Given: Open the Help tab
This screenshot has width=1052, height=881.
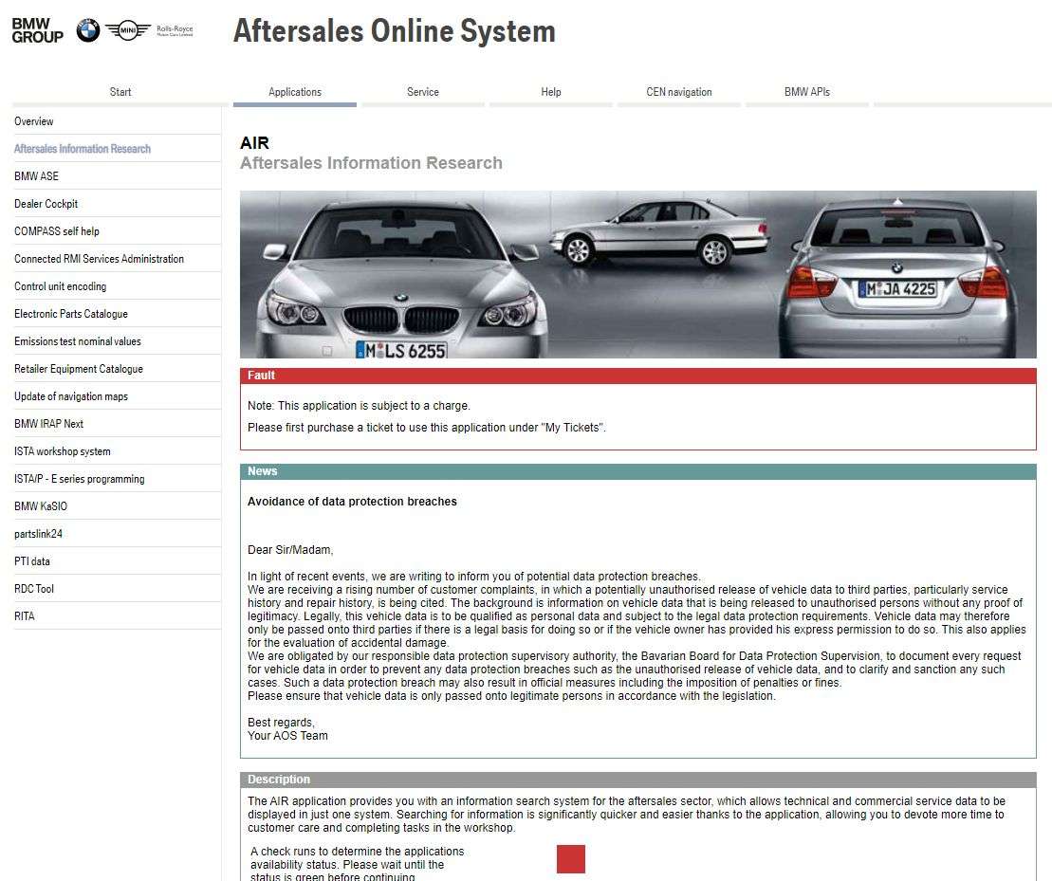Looking at the screenshot, I should click(551, 92).
